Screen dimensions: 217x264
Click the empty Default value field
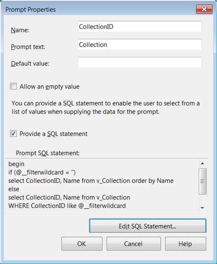pos(140,62)
